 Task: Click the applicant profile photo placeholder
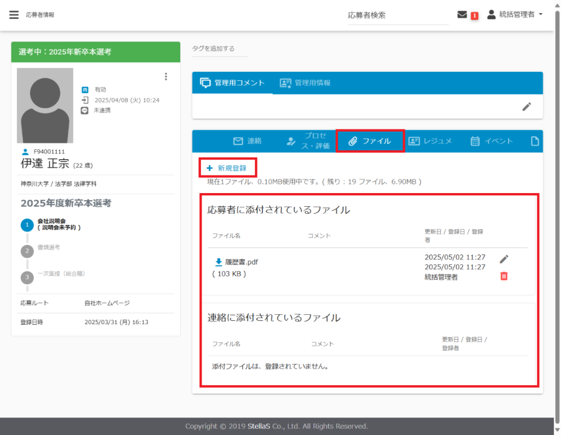coord(45,105)
